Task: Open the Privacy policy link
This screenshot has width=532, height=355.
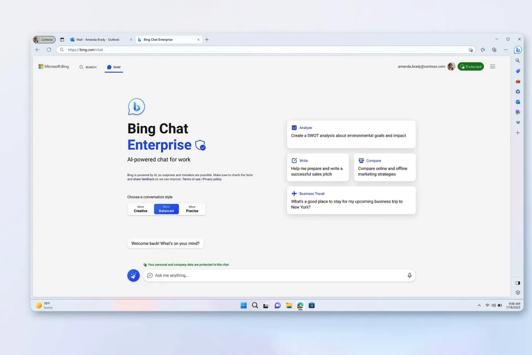Action: pos(212,179)
